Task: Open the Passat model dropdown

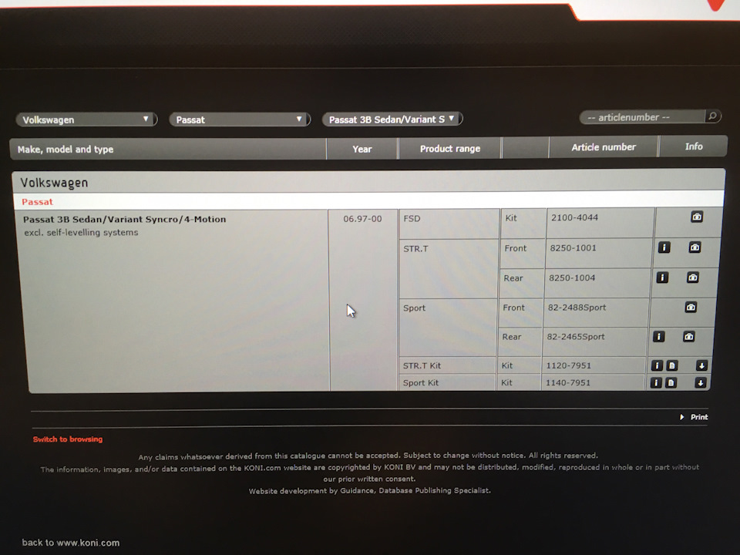Action: coord(240,120)
